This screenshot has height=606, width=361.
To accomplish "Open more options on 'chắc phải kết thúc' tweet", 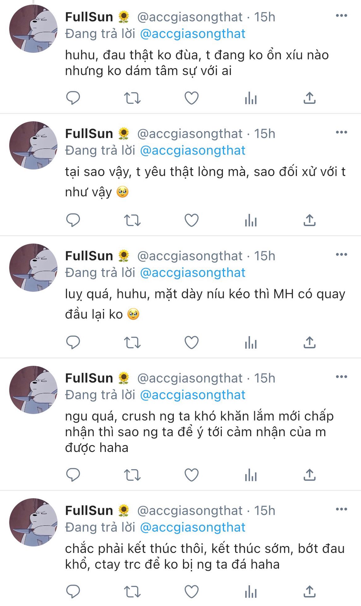I will 341,509.
